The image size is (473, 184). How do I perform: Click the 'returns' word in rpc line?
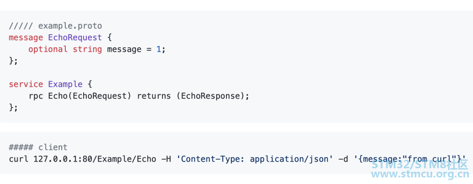pos(154,96)
